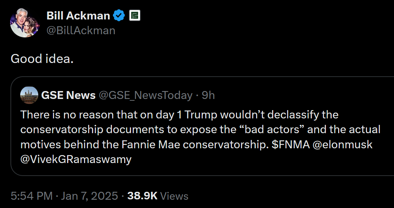
Task: Open the Bill Ackman display name link
Action: (78, 15)
